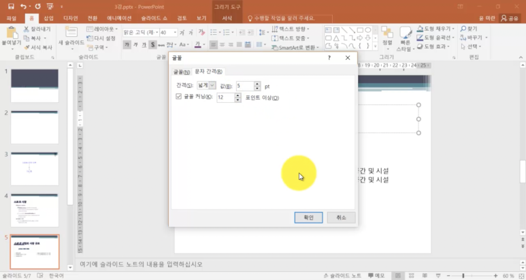Click the Save icon in quick access toolbar
Image resolution: width=526 pixels, height=280 pixels.
click(11, 6)
